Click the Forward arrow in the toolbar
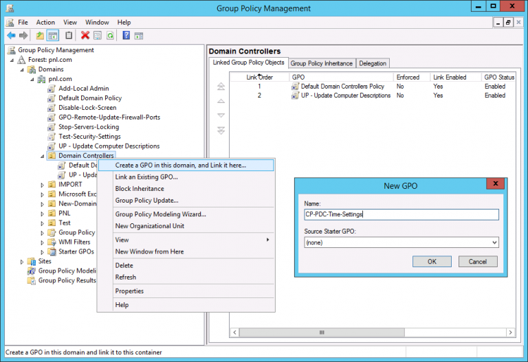Viewport: 528px width, 362px height. 23,36
